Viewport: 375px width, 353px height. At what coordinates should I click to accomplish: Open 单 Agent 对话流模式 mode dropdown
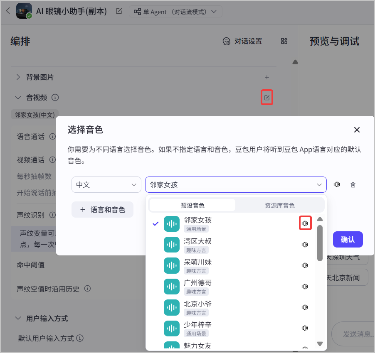click(175, 12)
